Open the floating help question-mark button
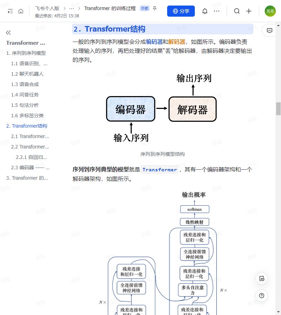Image resolution: width=281 pixels, height=315 pixels. pyautogui.click(x=261, y=296)
